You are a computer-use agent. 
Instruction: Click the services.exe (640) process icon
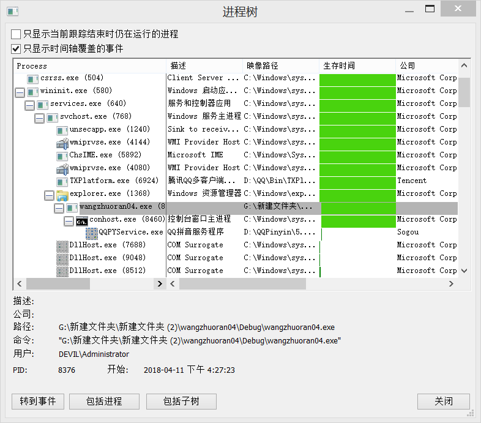point(42,105)
